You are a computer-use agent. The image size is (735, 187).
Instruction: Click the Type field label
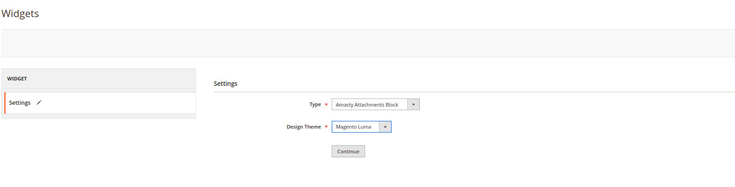click(315, 104)
